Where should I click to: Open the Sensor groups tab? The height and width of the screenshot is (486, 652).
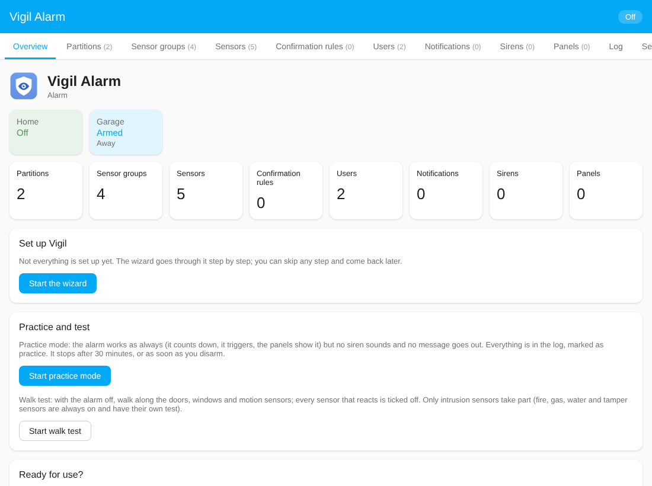click(x=164, y=47)
